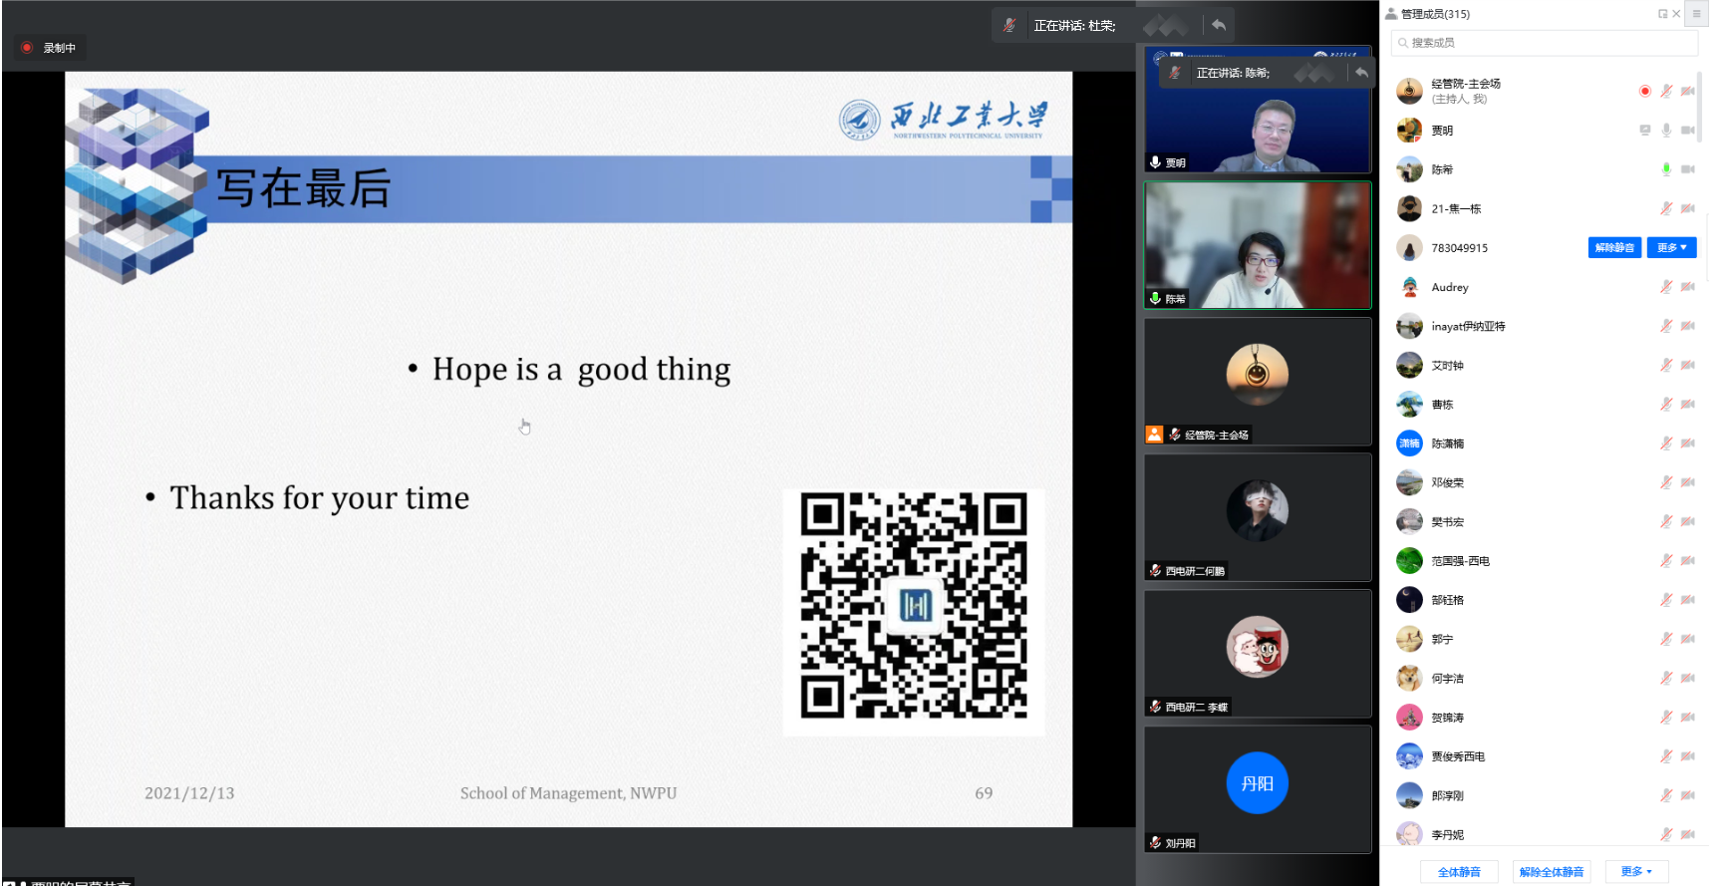Click the red recording icon beside 经管院-主会场
Image resolution: width=1725 pixels, height=886 pixels.
point(1644,91)
